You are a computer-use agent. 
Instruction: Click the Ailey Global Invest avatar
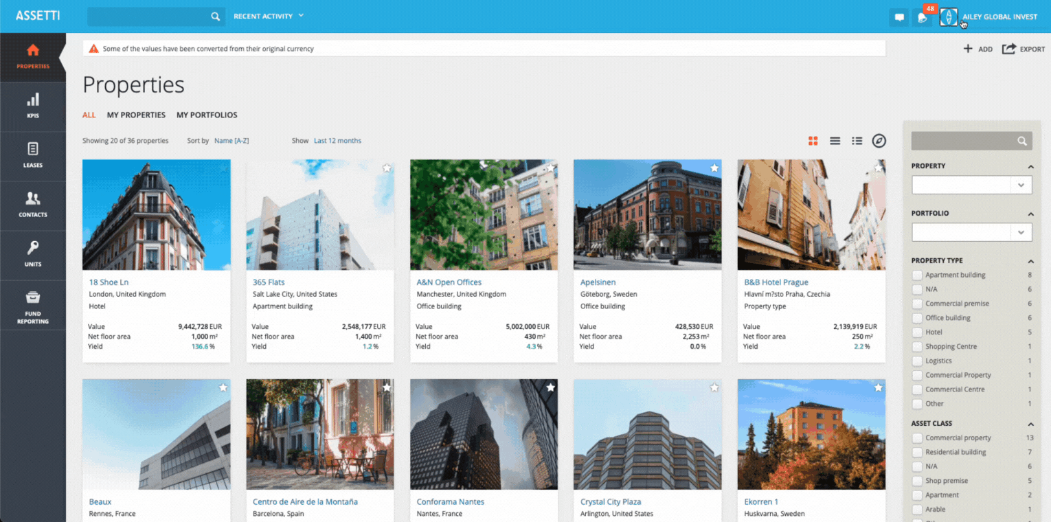[x=949, y=17]
